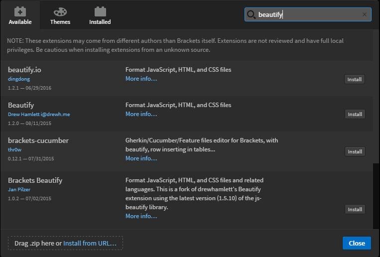Close the Extension Manager dialog
This screenshot has height=257, width=380.
pos(357,243)
